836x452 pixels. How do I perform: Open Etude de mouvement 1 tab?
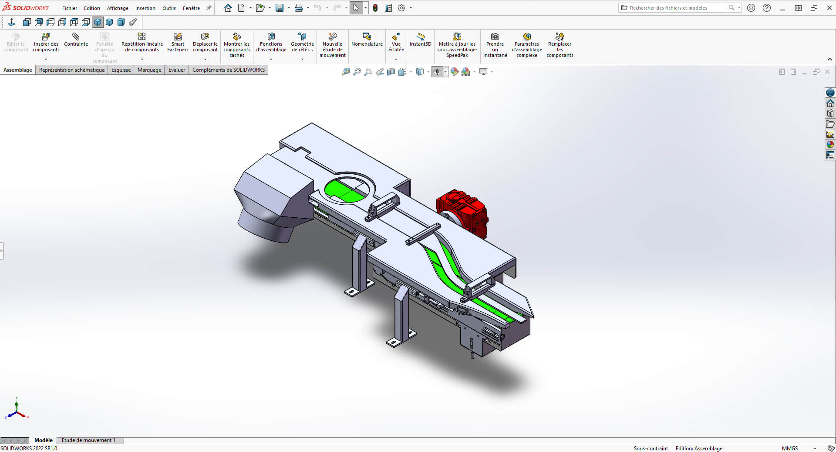point(88,440)
